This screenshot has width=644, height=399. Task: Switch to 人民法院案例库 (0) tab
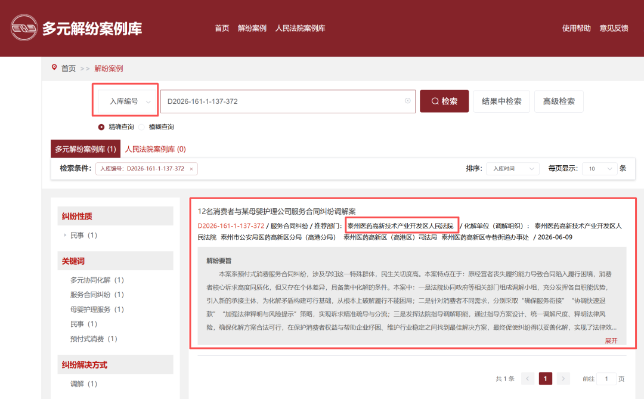[155, 149]
